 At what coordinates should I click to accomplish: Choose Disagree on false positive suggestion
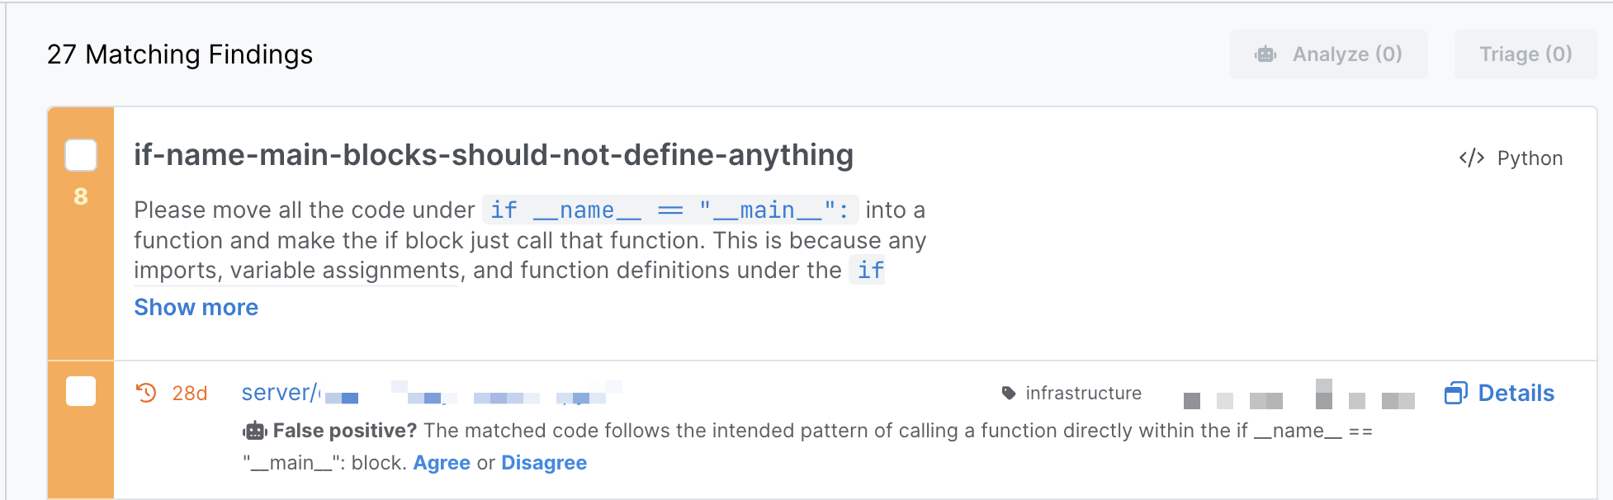(x=544, y=463)
